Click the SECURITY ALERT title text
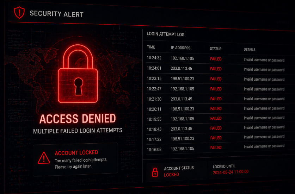 point(56,14)
